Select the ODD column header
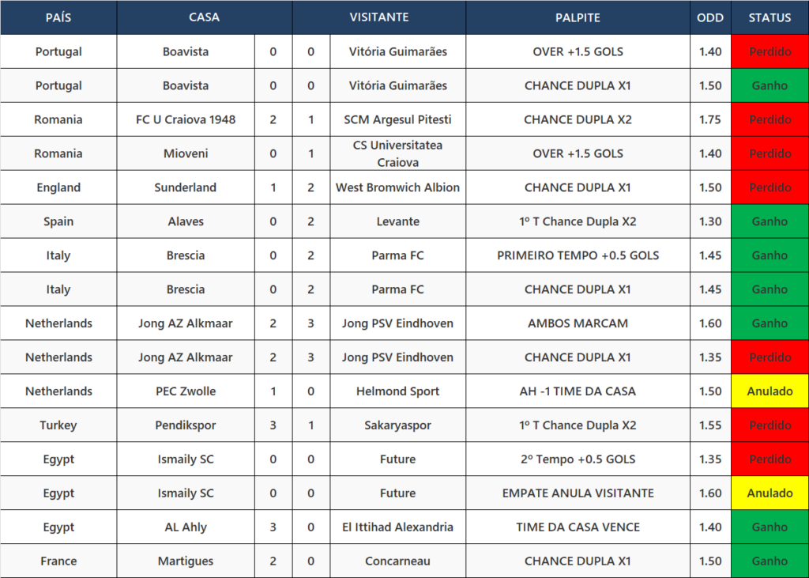Screen dimensions: 809x578 [710, 17]
